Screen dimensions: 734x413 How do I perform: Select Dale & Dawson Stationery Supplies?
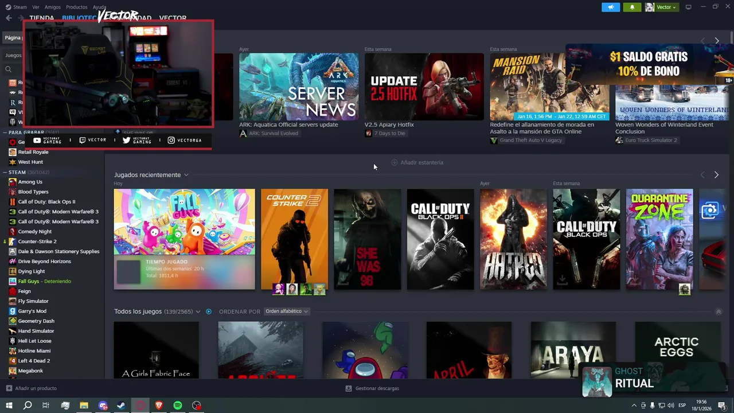click(58, 251)
